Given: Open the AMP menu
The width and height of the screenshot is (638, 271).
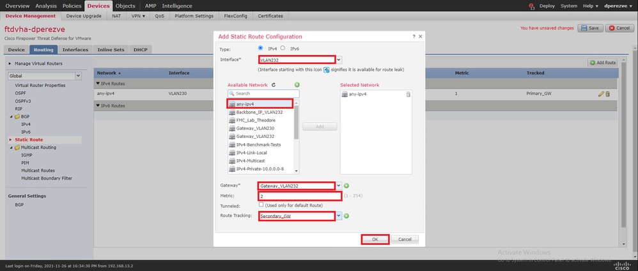Looking at the screenshot, I should tap(150, 6).
